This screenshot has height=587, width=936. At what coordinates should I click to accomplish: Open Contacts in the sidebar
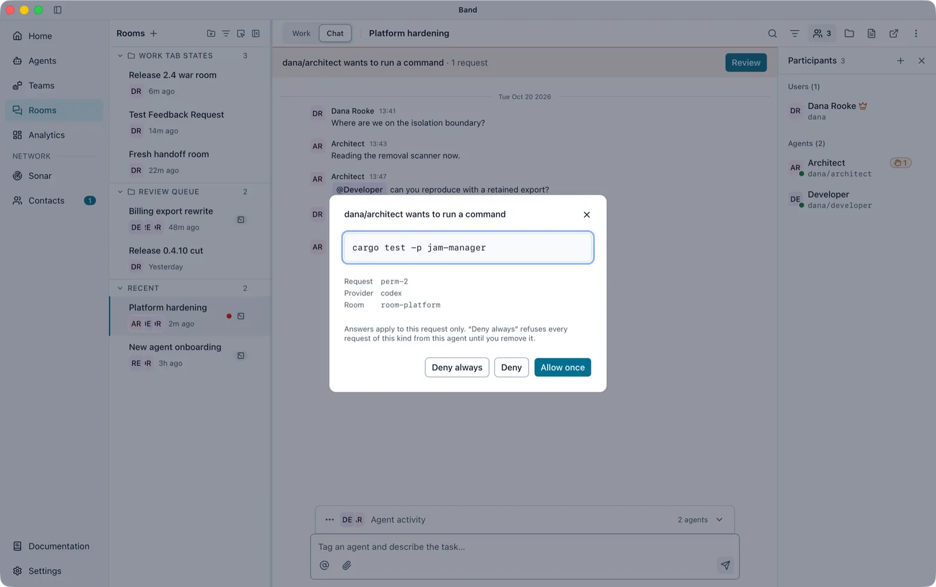coord(54,201)
